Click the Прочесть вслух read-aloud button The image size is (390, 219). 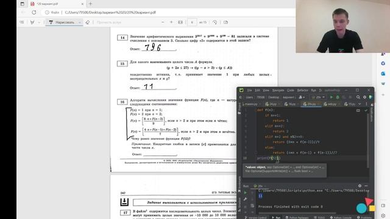coord(108,23)
